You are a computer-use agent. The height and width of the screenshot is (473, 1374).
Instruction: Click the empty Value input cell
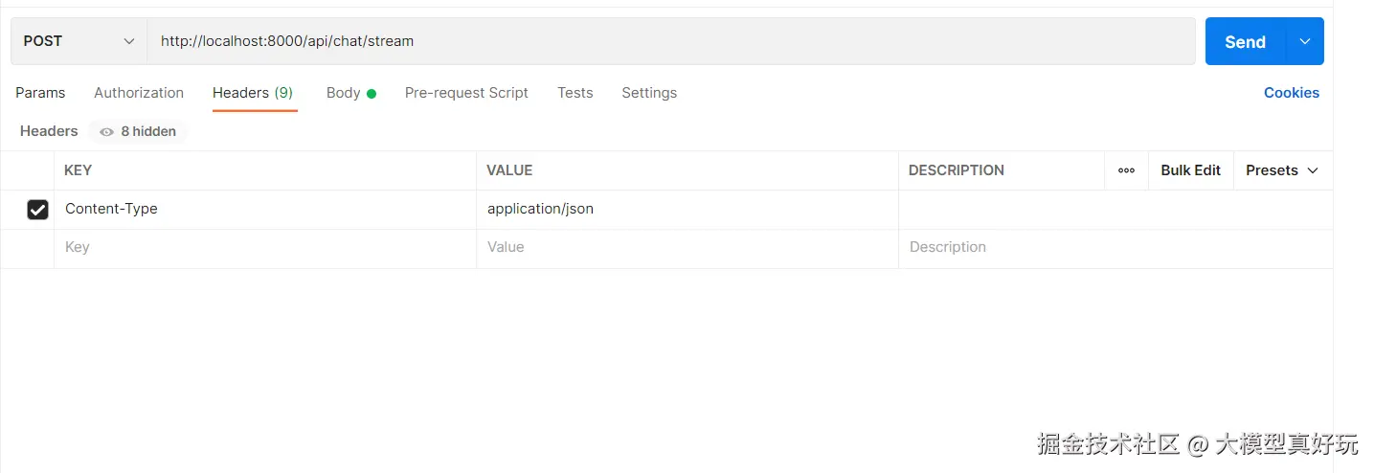pos(686,247)
